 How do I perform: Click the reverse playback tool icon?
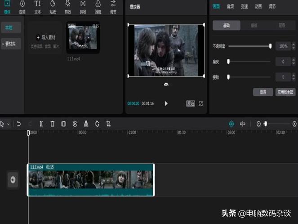click(75, 124)
